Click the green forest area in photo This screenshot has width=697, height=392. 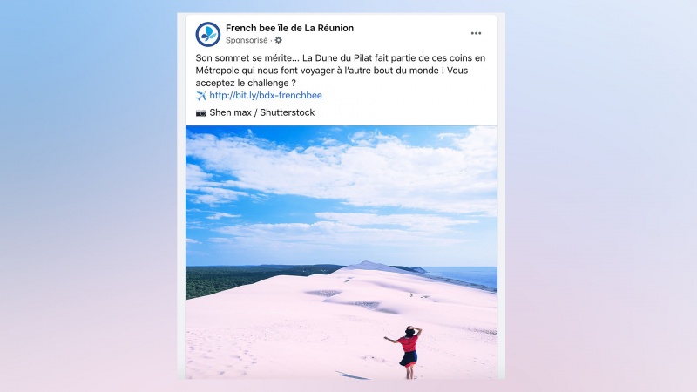pos(240,279)
